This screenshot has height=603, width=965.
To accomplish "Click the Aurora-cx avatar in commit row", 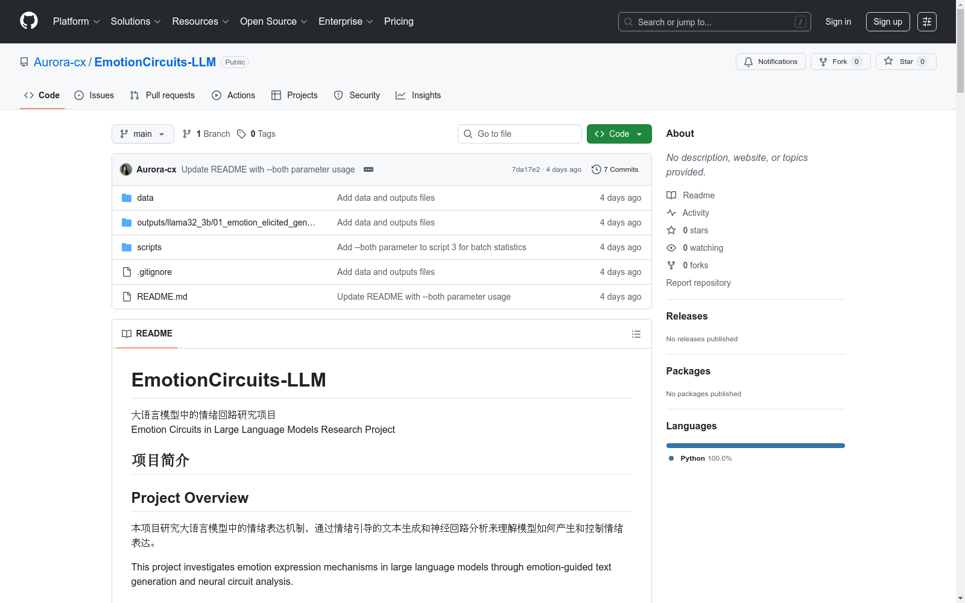I will 126,169.
